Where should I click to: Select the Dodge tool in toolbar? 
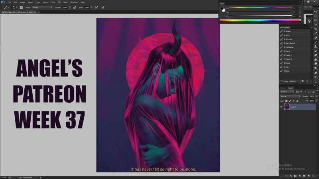[315, 68]
